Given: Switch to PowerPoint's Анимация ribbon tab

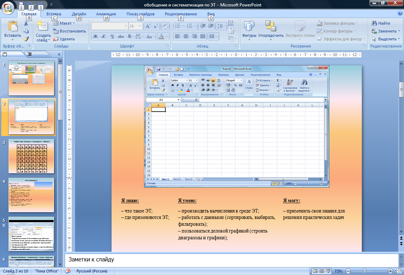Looking at the screenshot, I should coord(106,14).
